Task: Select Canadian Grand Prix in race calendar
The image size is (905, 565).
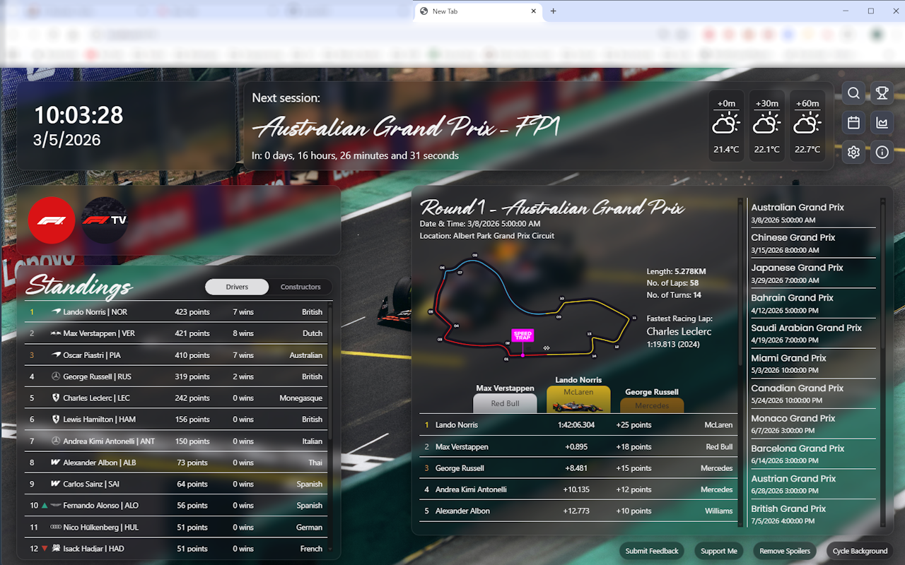Action: pos(813,394)
